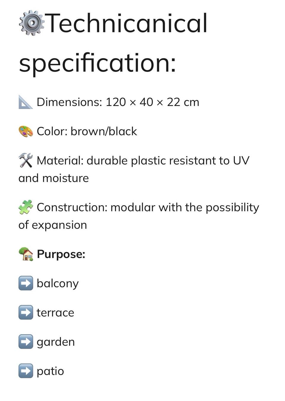
Task: Click the house with tree Purpose icon
Action: pos(26,254)
